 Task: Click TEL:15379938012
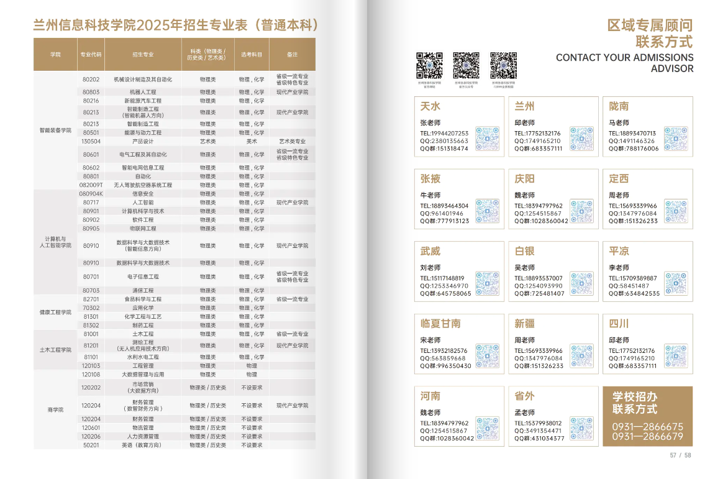point(538,423)
